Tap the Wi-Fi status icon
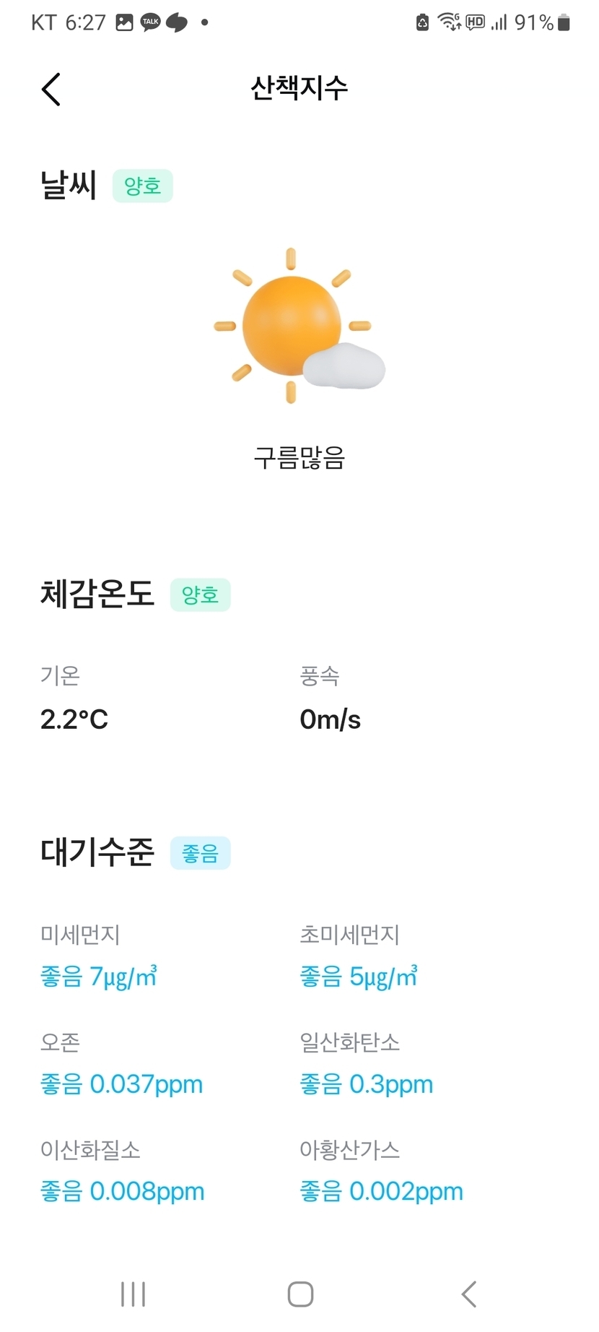 [x=450, y=22]
